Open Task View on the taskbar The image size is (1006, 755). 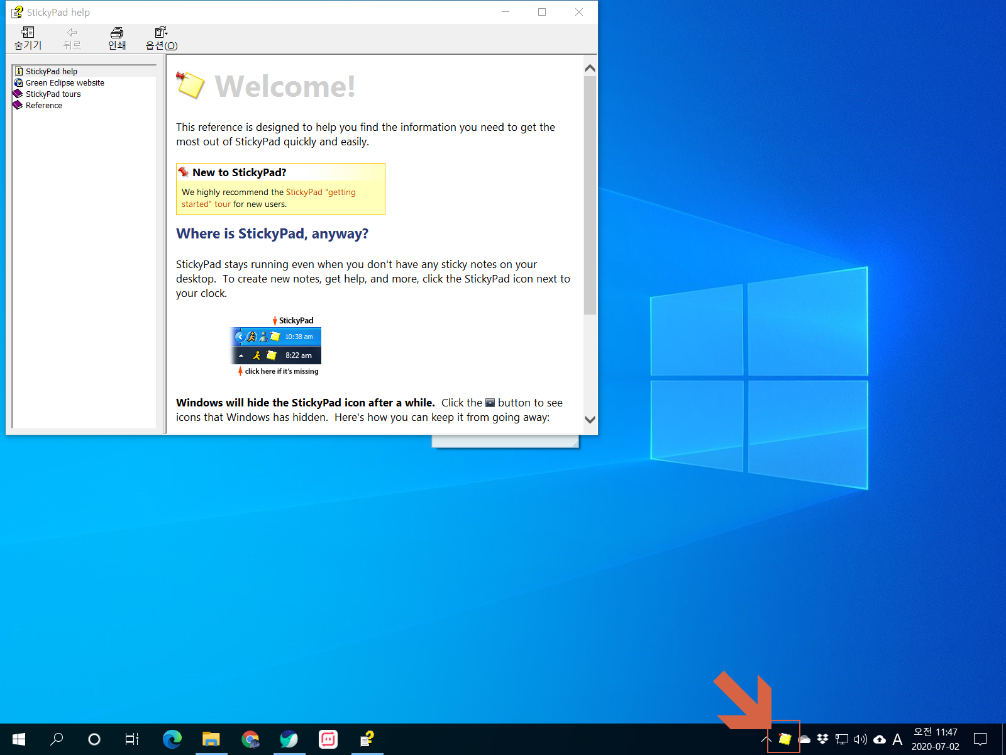click(132, 739)
